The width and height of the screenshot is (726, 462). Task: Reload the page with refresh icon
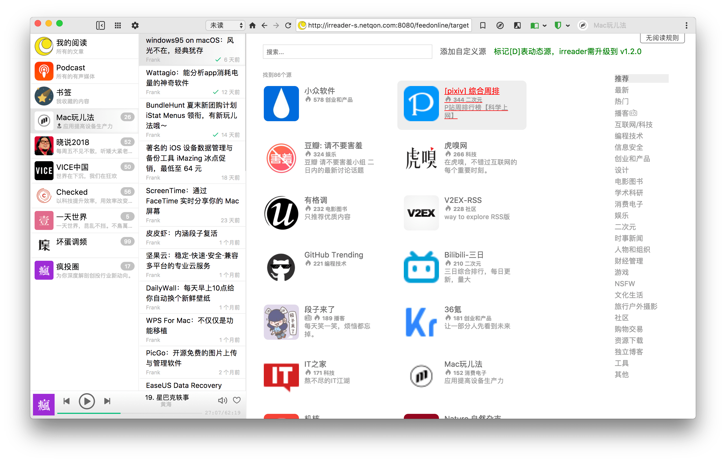tap(288, 25)
